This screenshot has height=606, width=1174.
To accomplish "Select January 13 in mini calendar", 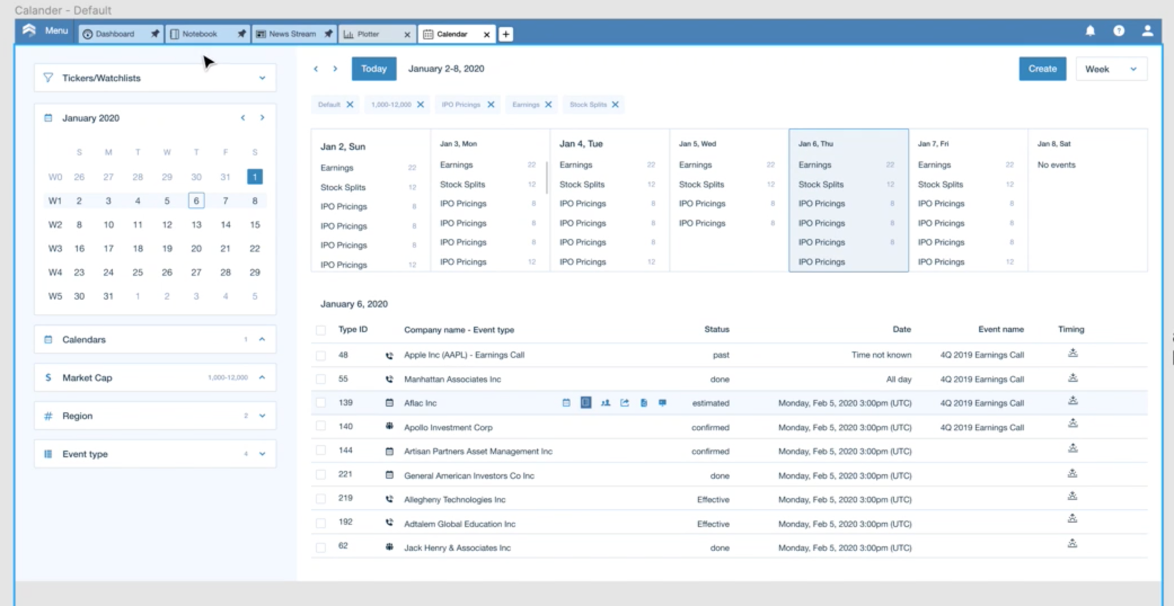I will [x=196, y=225].
